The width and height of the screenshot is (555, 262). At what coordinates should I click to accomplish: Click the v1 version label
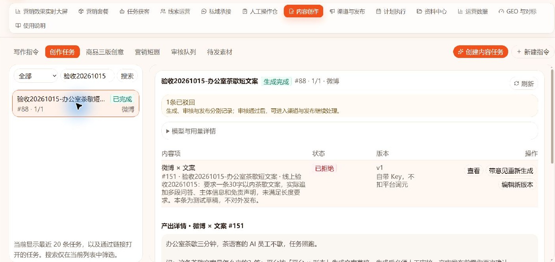(x=380, y=167)
